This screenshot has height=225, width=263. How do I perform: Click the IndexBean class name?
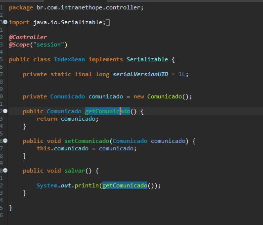tap(69, 59)
